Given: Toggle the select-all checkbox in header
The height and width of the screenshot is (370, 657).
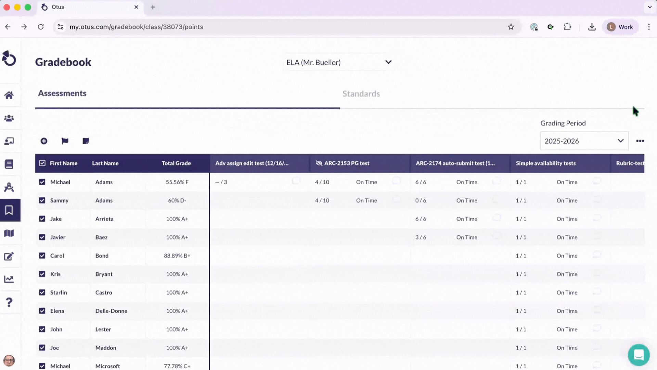Looking at the screenshot, I should [42, 163].
